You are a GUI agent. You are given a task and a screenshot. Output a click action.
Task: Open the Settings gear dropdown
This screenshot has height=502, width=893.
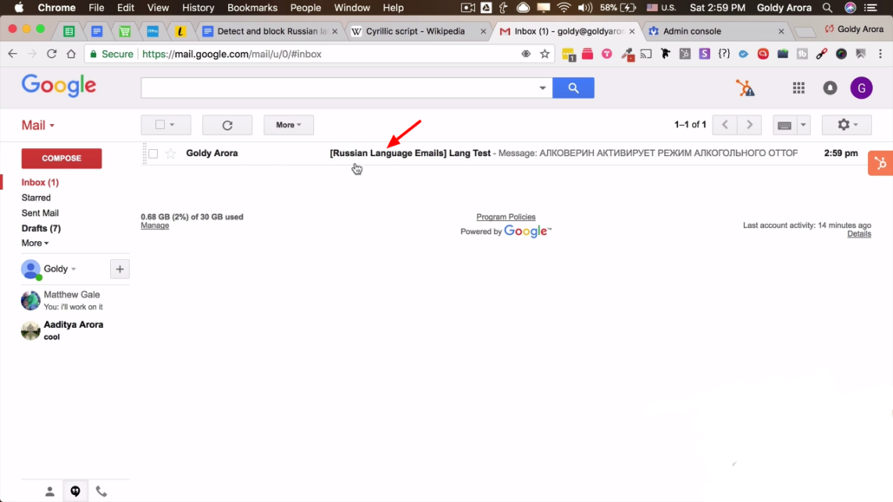(x=846, y=125)
